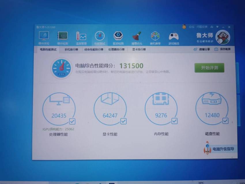Toggle the disk test checkbox by 12480

225,121
